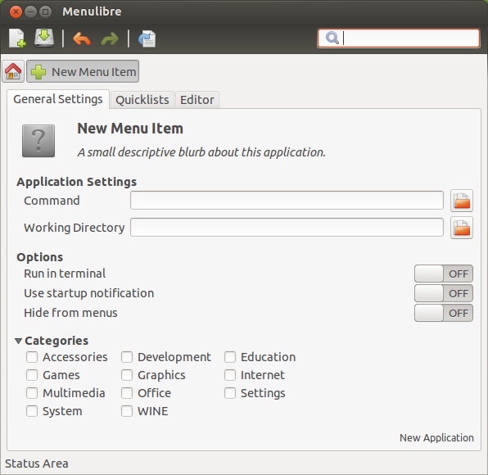The image size is (488, 475).
Task: Maximize the Menulibre window
Action: (x=45, y=12)
